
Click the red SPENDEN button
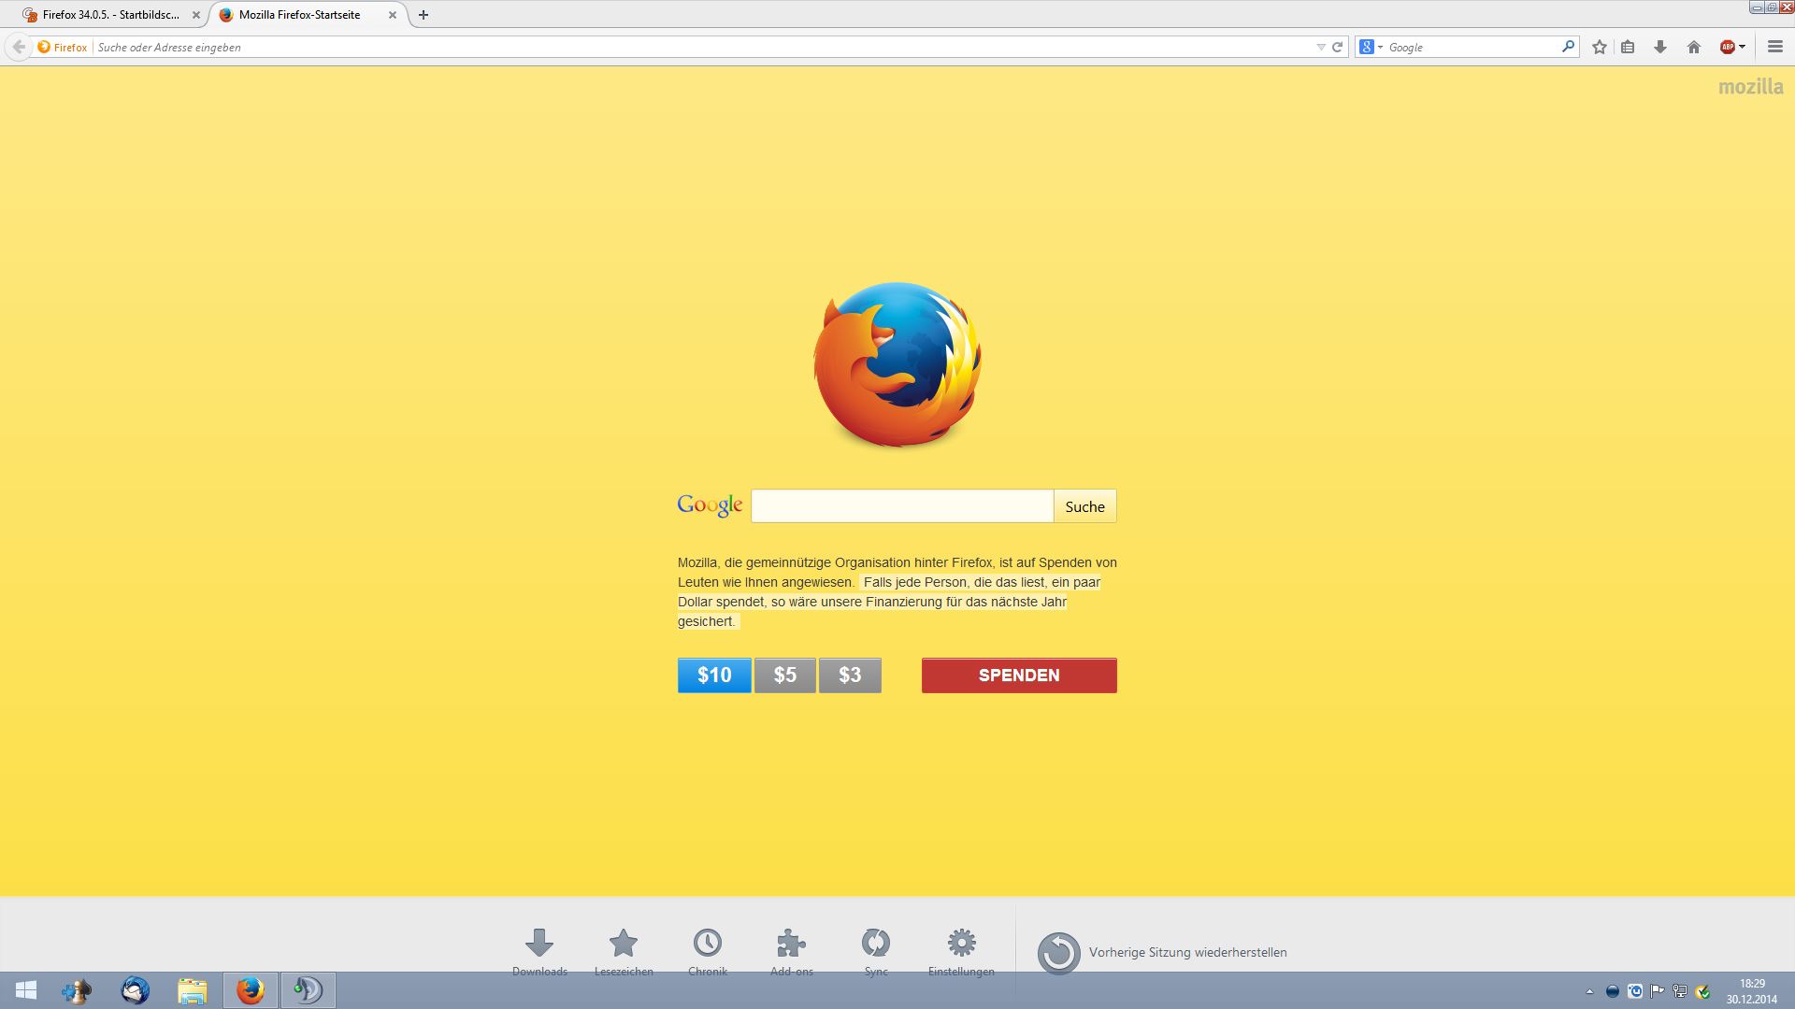[1019, 675]
